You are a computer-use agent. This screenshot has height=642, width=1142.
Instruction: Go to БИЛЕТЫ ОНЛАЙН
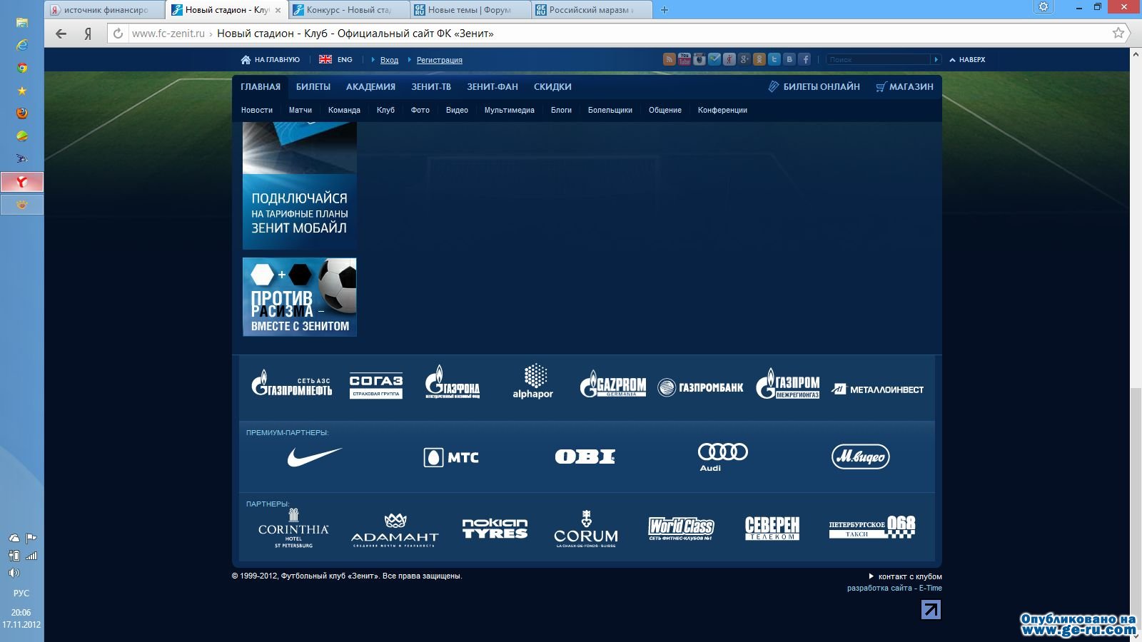[x=814, y=87]
